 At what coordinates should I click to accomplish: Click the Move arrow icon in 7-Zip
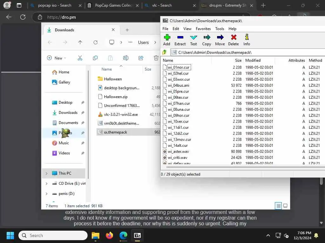220,40
